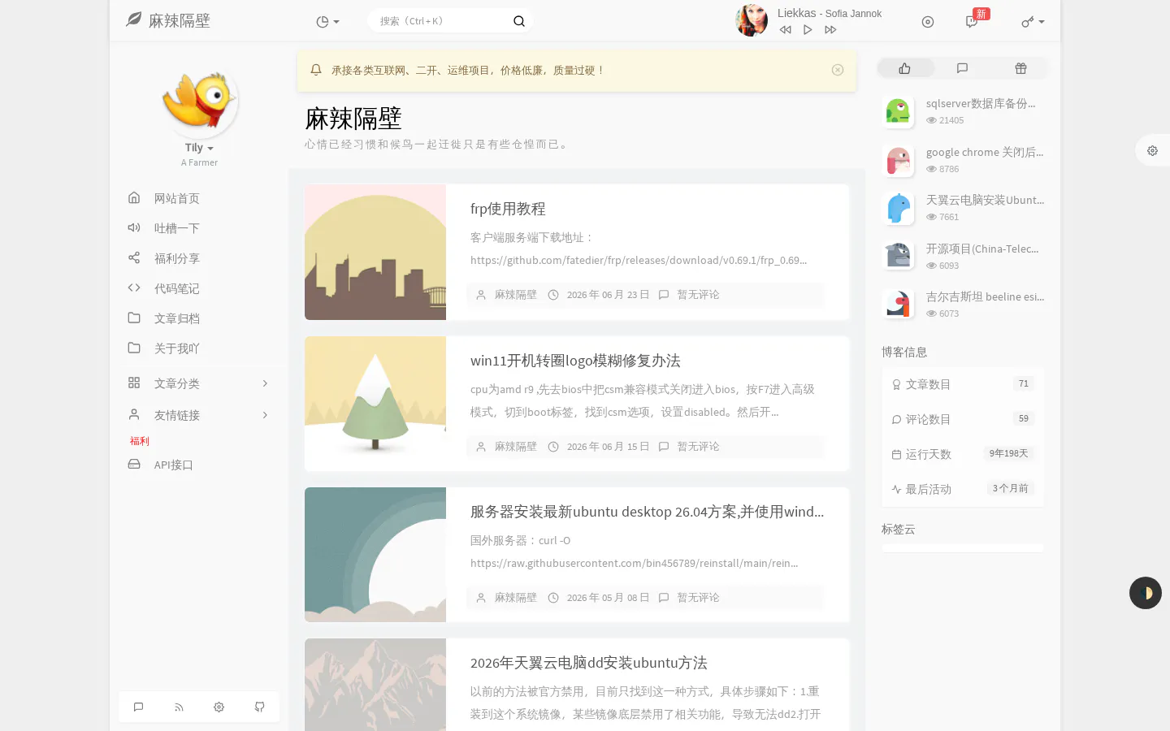Play the Liekkas track
This screenshot has width=1170, height=731.
[808, 30]
